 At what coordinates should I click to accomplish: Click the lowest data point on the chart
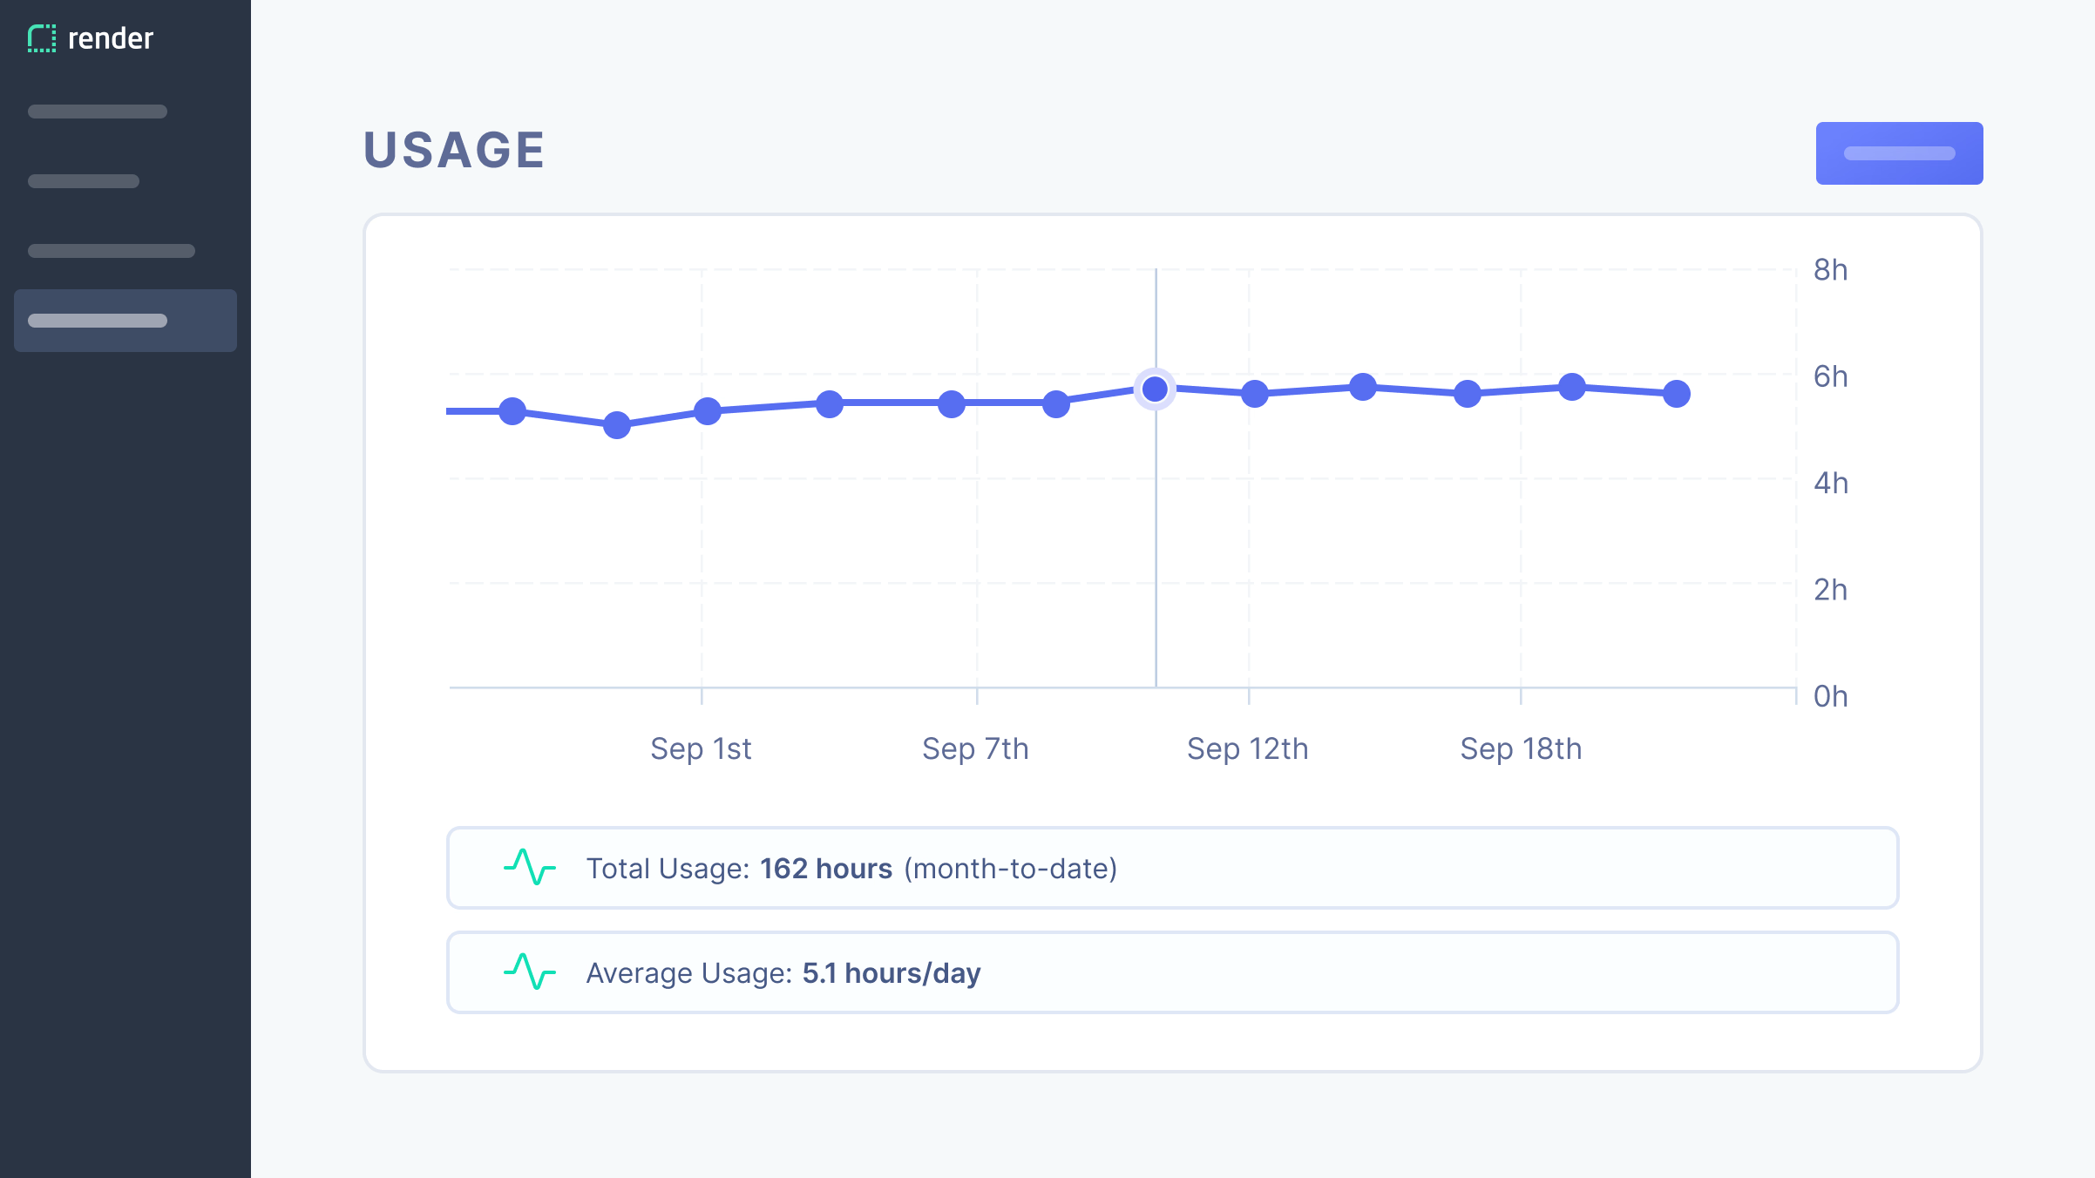pos(617,425)
